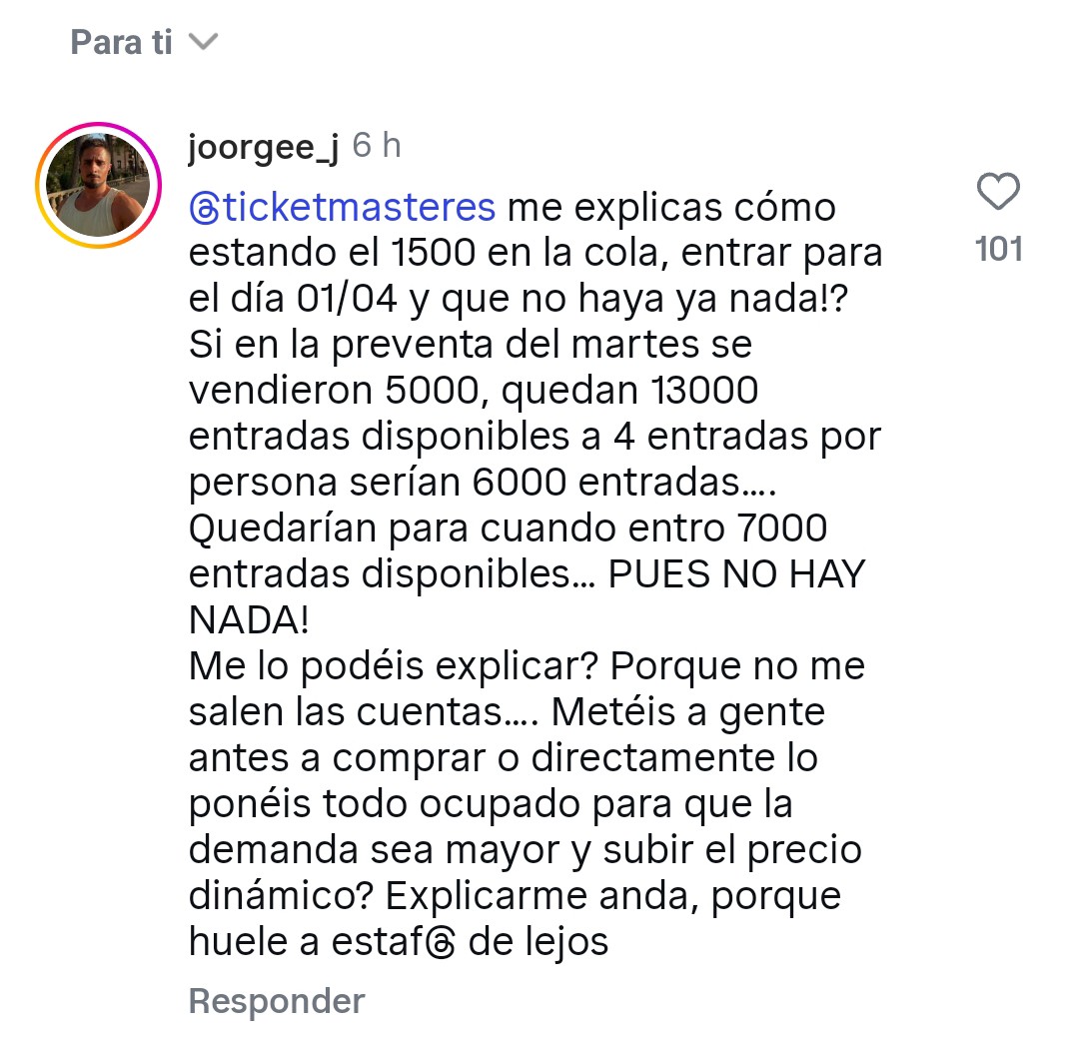The image size is (1079, 1044).
Task: Like the comment with the heart icon
Action: coord(997,193)
